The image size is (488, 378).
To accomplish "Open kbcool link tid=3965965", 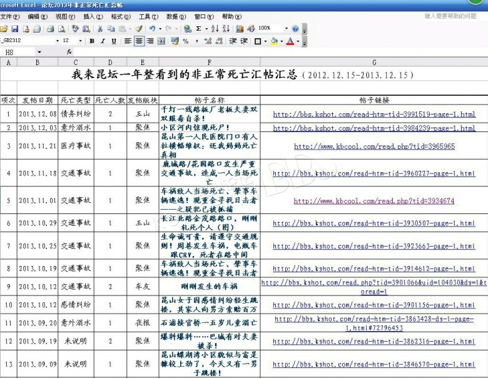I will (x=374, y=146).
